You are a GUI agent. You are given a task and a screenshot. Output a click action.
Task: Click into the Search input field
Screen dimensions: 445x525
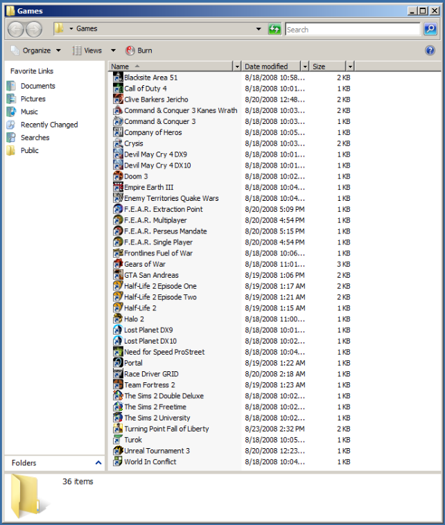(x=353, y=29)
